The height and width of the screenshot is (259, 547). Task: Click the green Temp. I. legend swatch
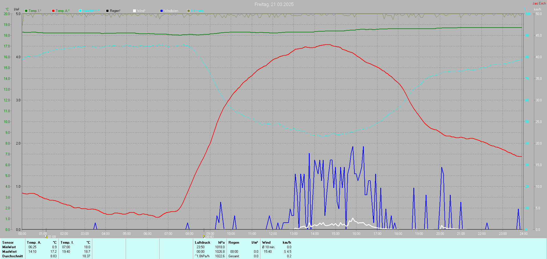[26, 11]
